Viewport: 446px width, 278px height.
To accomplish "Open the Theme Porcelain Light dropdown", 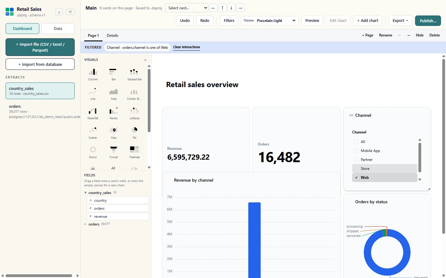I will click(x=270, y=21).
